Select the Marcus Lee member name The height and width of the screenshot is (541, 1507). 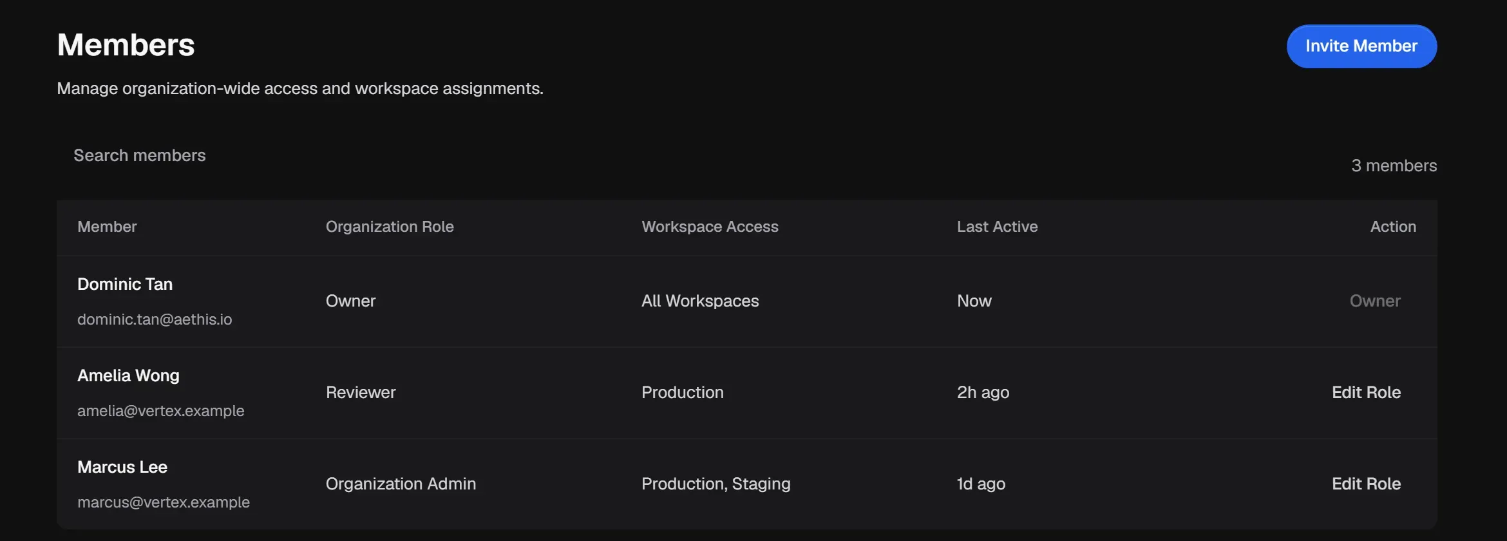122,467
